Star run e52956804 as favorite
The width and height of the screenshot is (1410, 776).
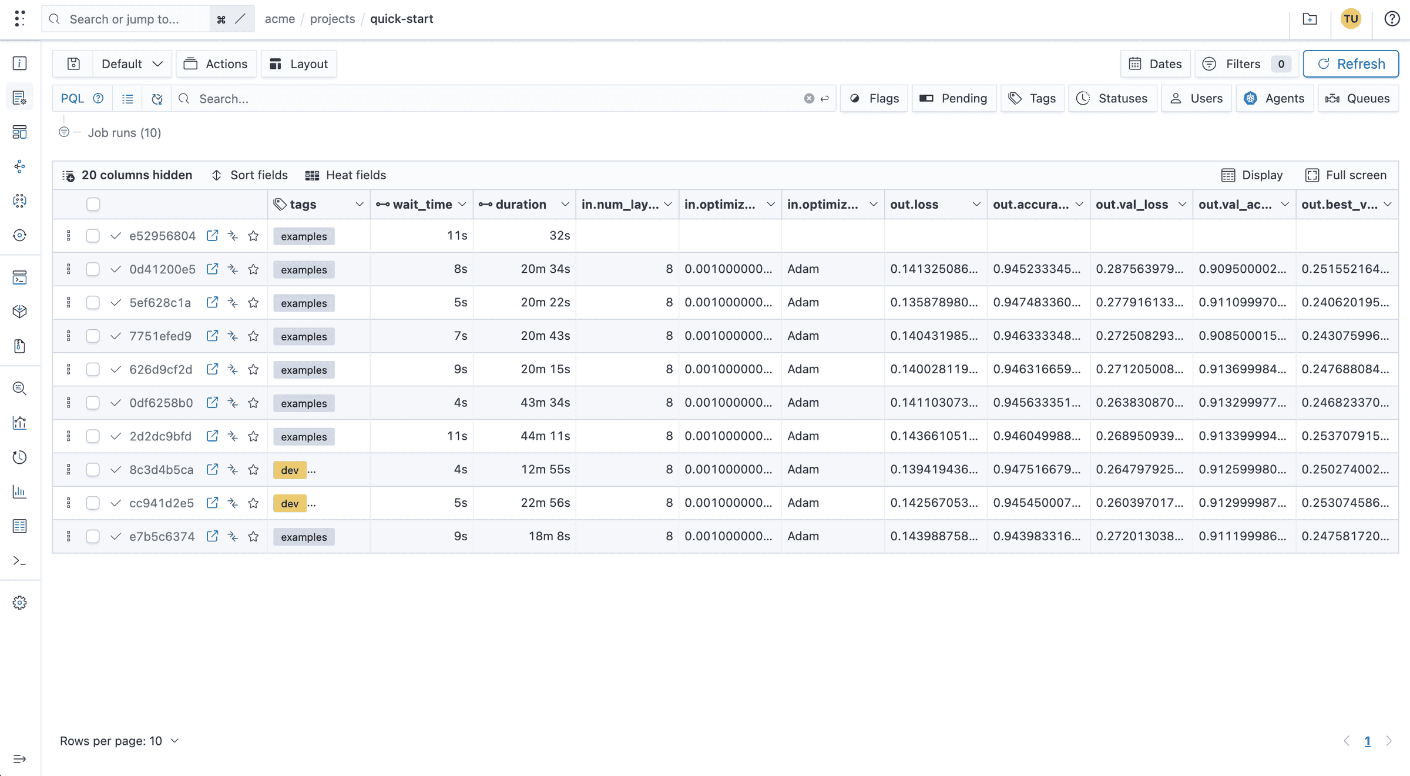[x=254, y=236]
